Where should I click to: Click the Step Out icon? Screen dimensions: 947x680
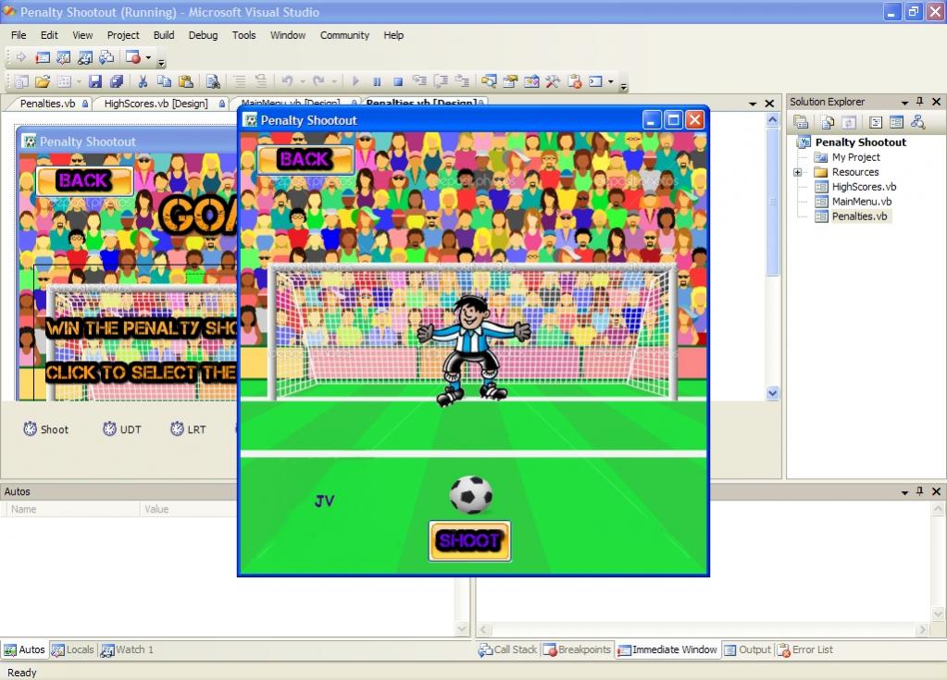(462, 80)
